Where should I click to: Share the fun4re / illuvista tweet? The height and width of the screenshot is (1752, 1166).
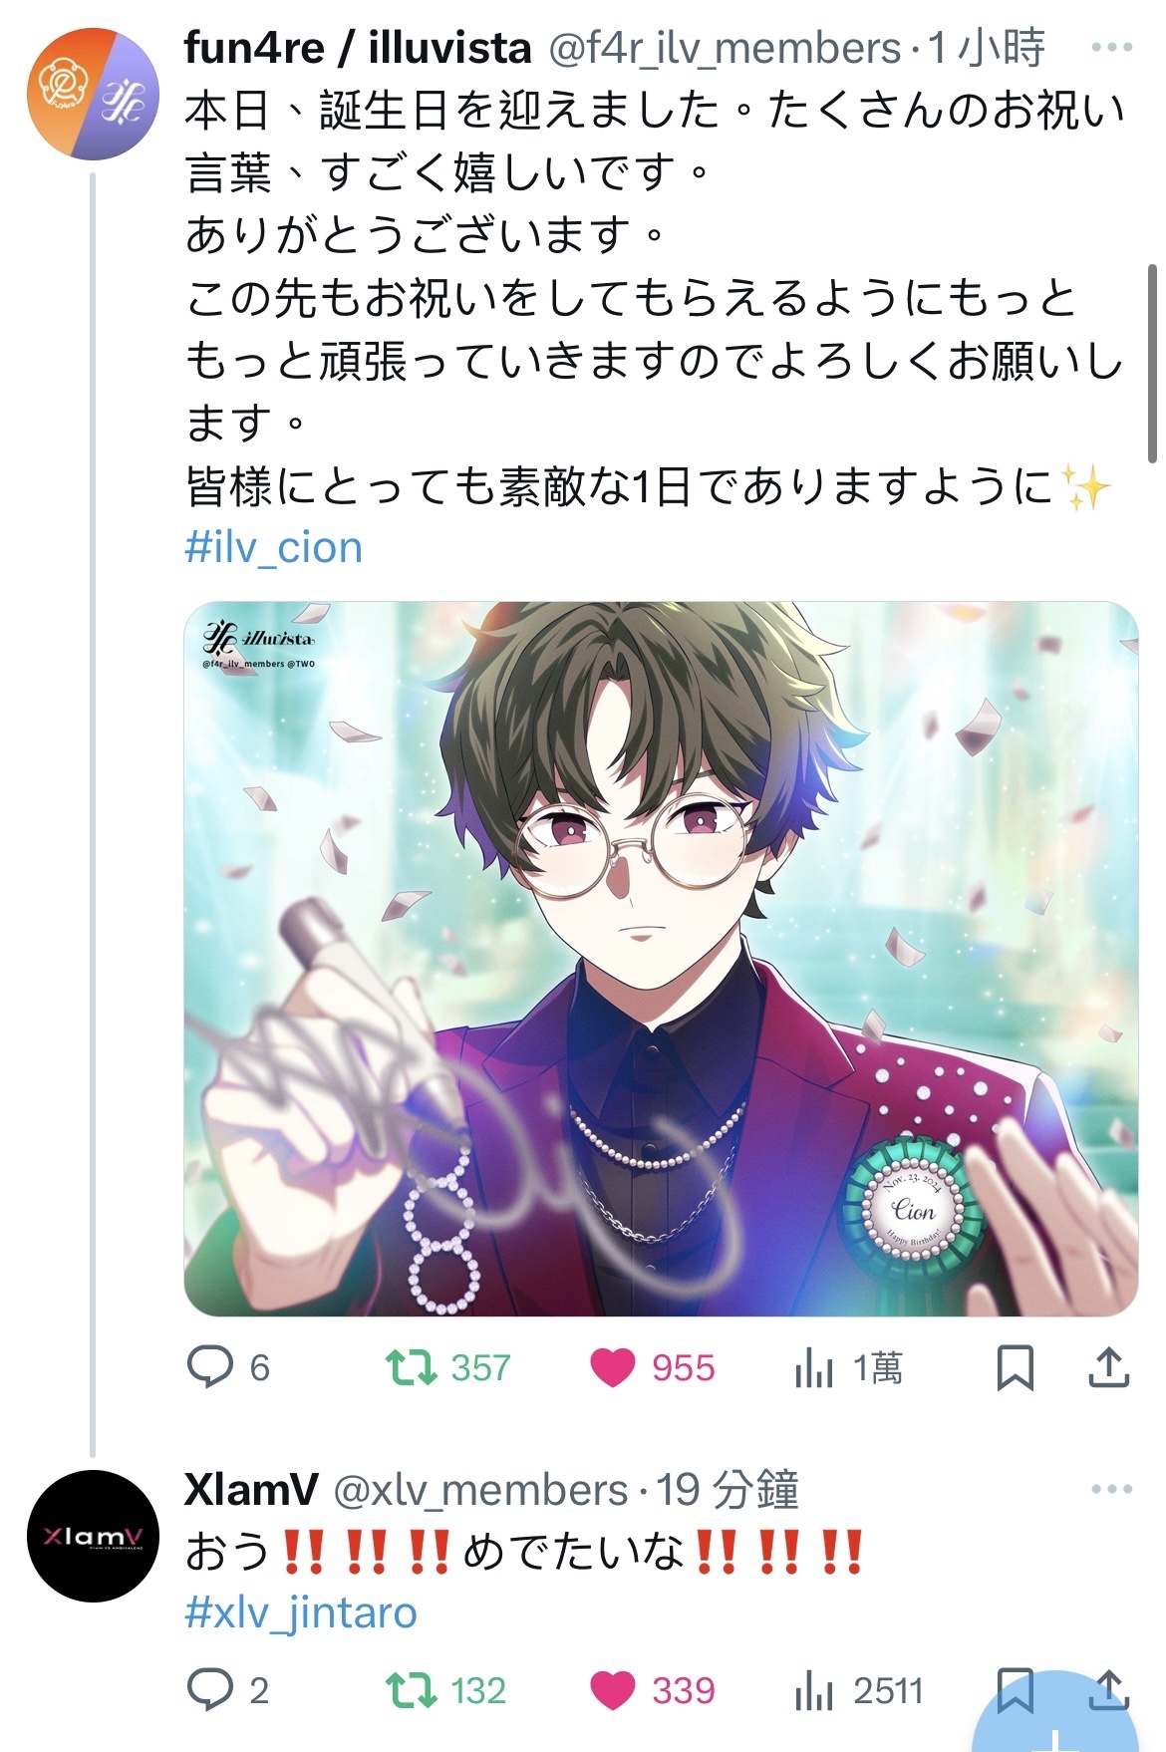(1108, 1366)
